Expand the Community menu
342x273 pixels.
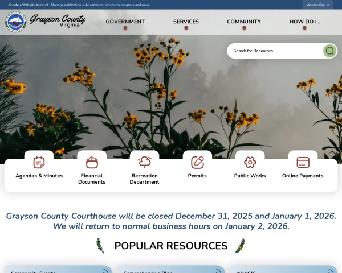(244, 22)
